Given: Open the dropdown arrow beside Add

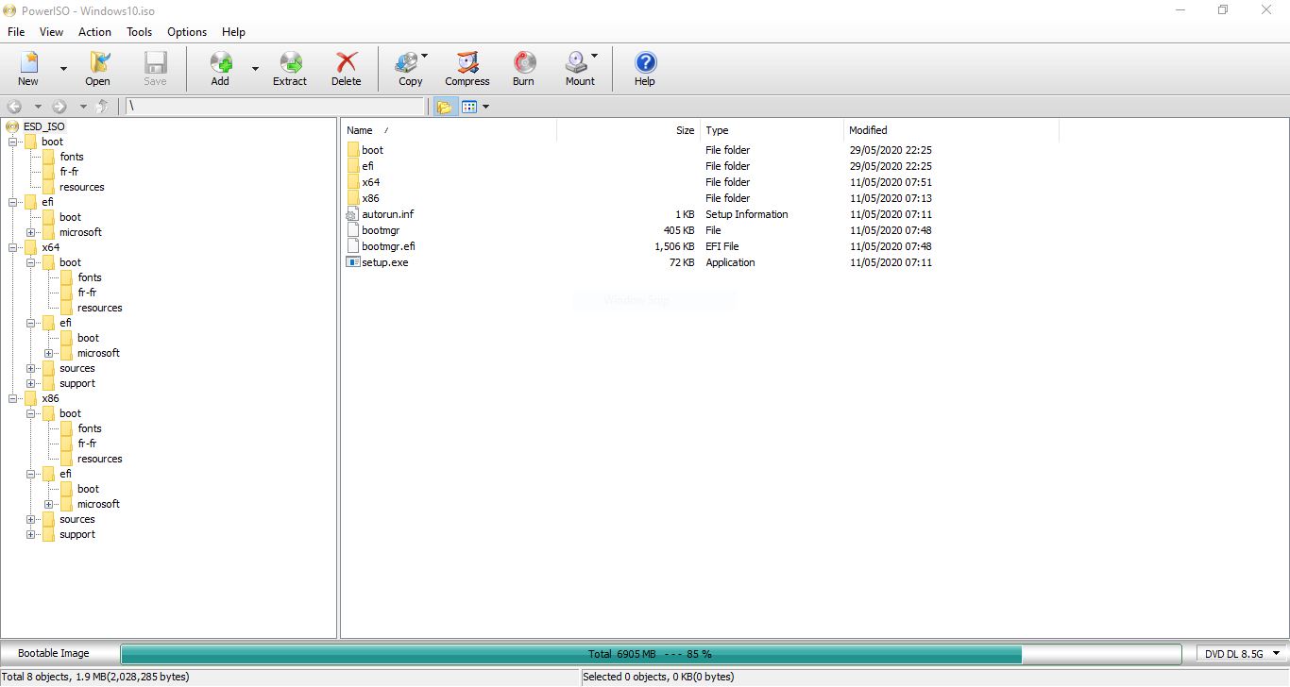Looking at the screenshot, I should point(255,69).
